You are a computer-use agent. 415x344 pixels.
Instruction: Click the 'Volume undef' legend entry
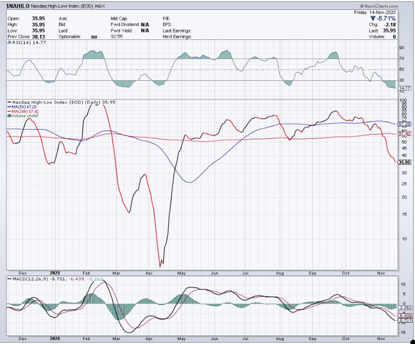pyautogui.click(x=25, y=116)
